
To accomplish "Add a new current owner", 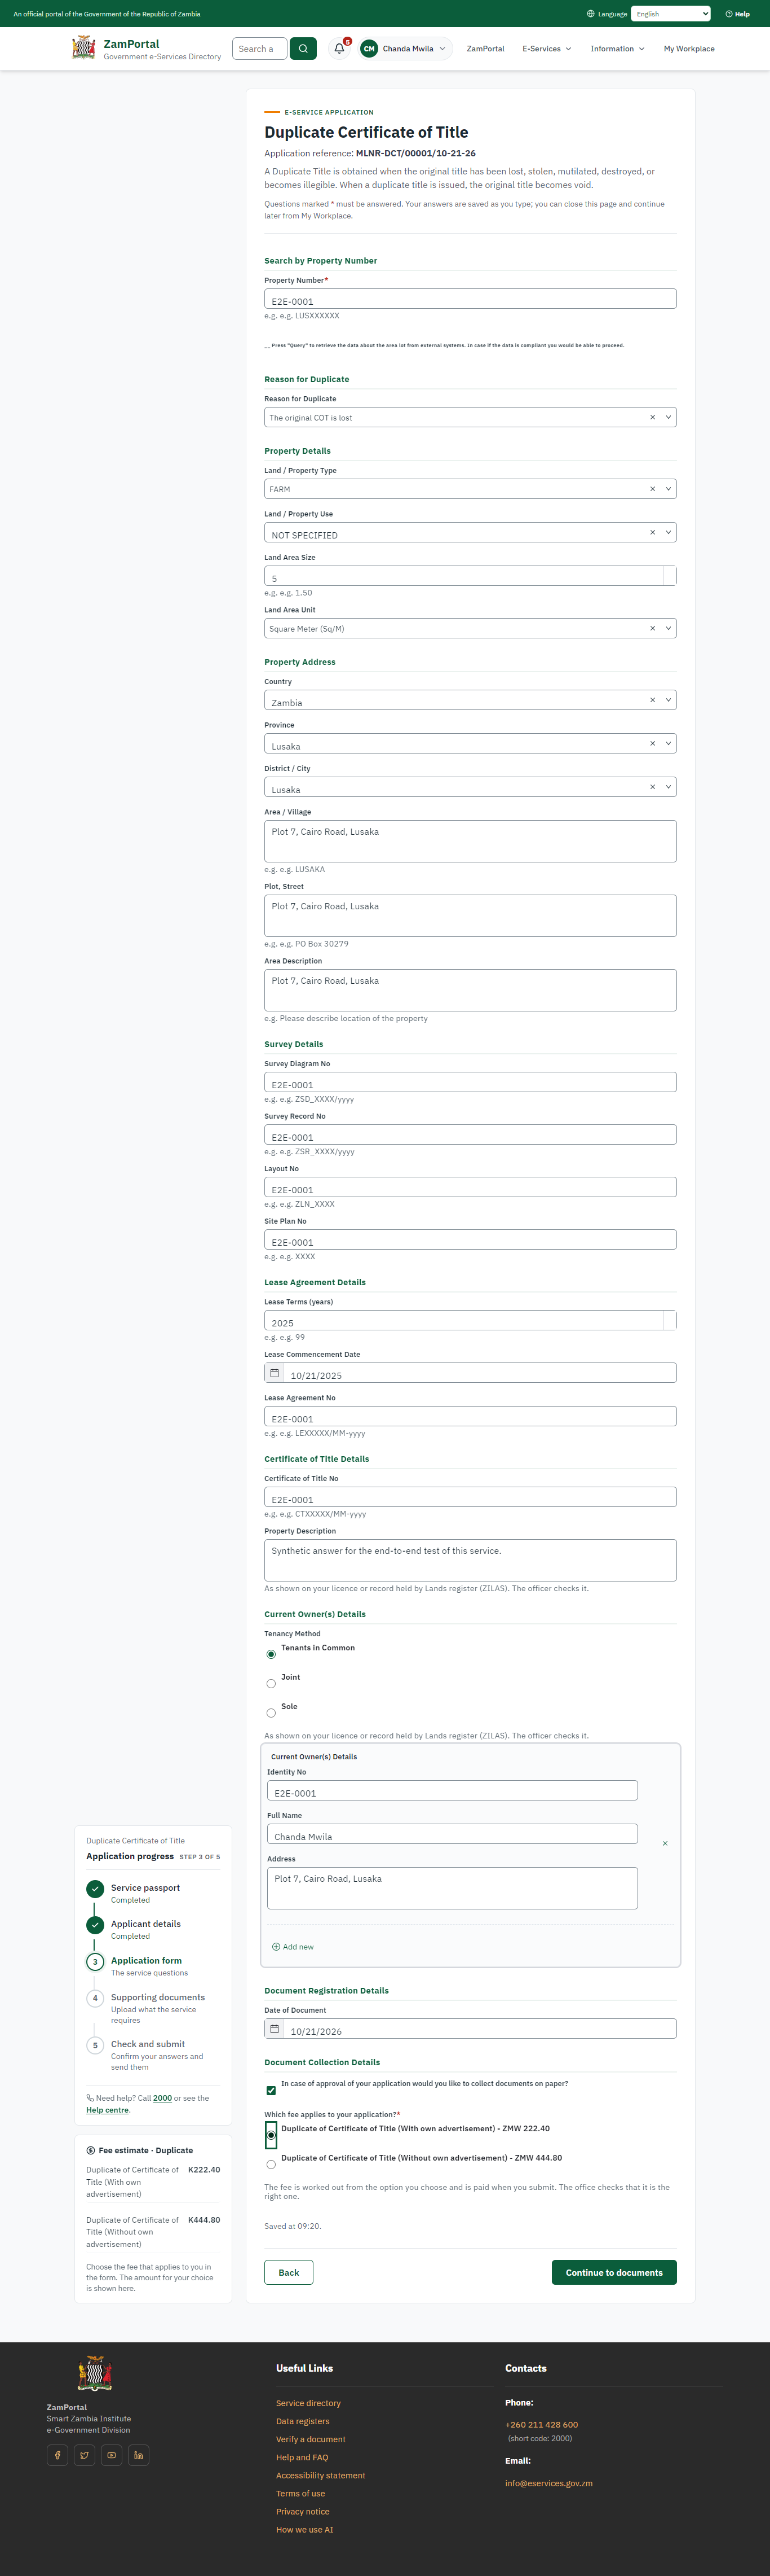I will [x=293, y=1946].
